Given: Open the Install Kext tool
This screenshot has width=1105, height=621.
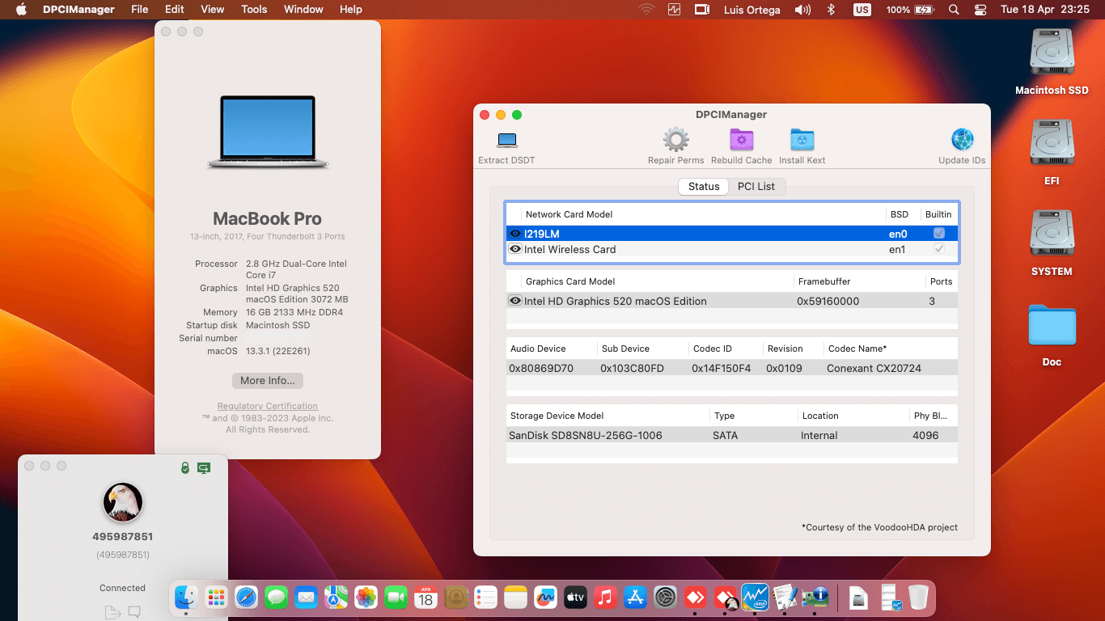Looking at the screenshot, I should click(802, 140).
